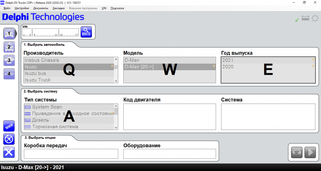Select Приведение в исходное состояние row
321x171 pixels.
pyautogui.click(x=69, y=114)
